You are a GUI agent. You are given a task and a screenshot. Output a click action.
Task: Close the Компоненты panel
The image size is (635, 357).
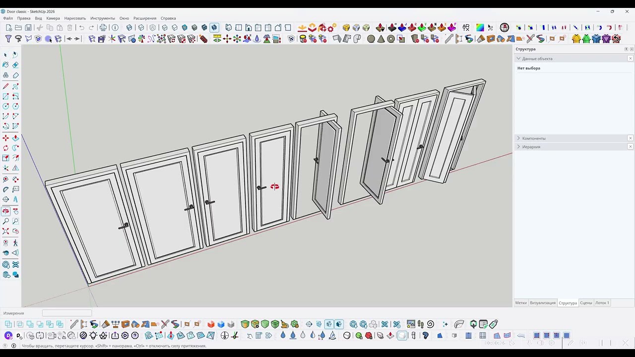click(631, 138)
